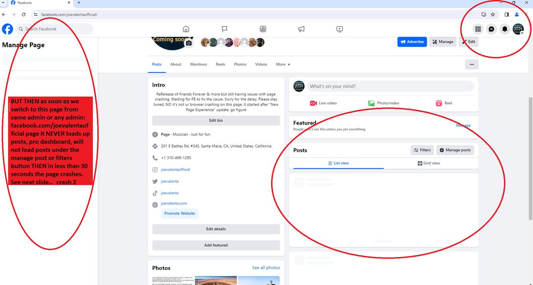533x285 pixels.
Task: Start a Live video
Action: [323, 103]
